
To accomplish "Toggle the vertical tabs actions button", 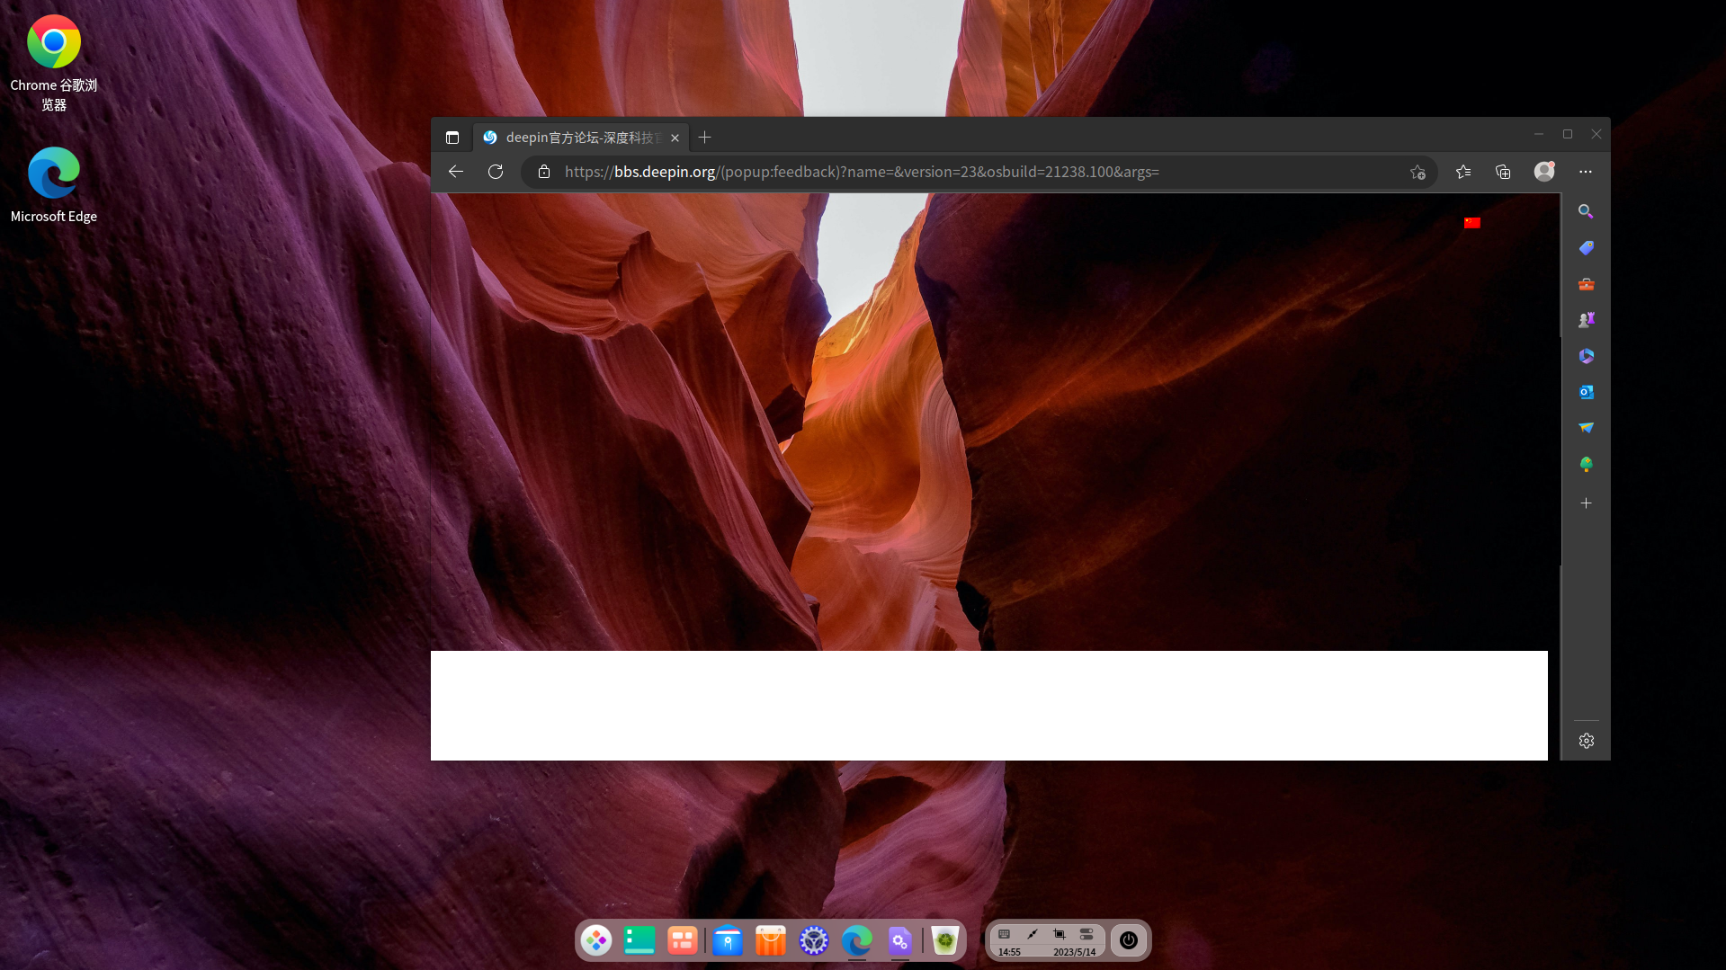I will (x=452, y=138).
